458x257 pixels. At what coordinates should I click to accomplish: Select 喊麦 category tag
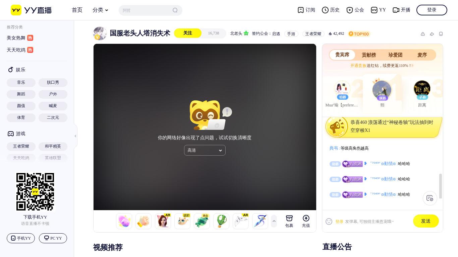tap(53, 106)
